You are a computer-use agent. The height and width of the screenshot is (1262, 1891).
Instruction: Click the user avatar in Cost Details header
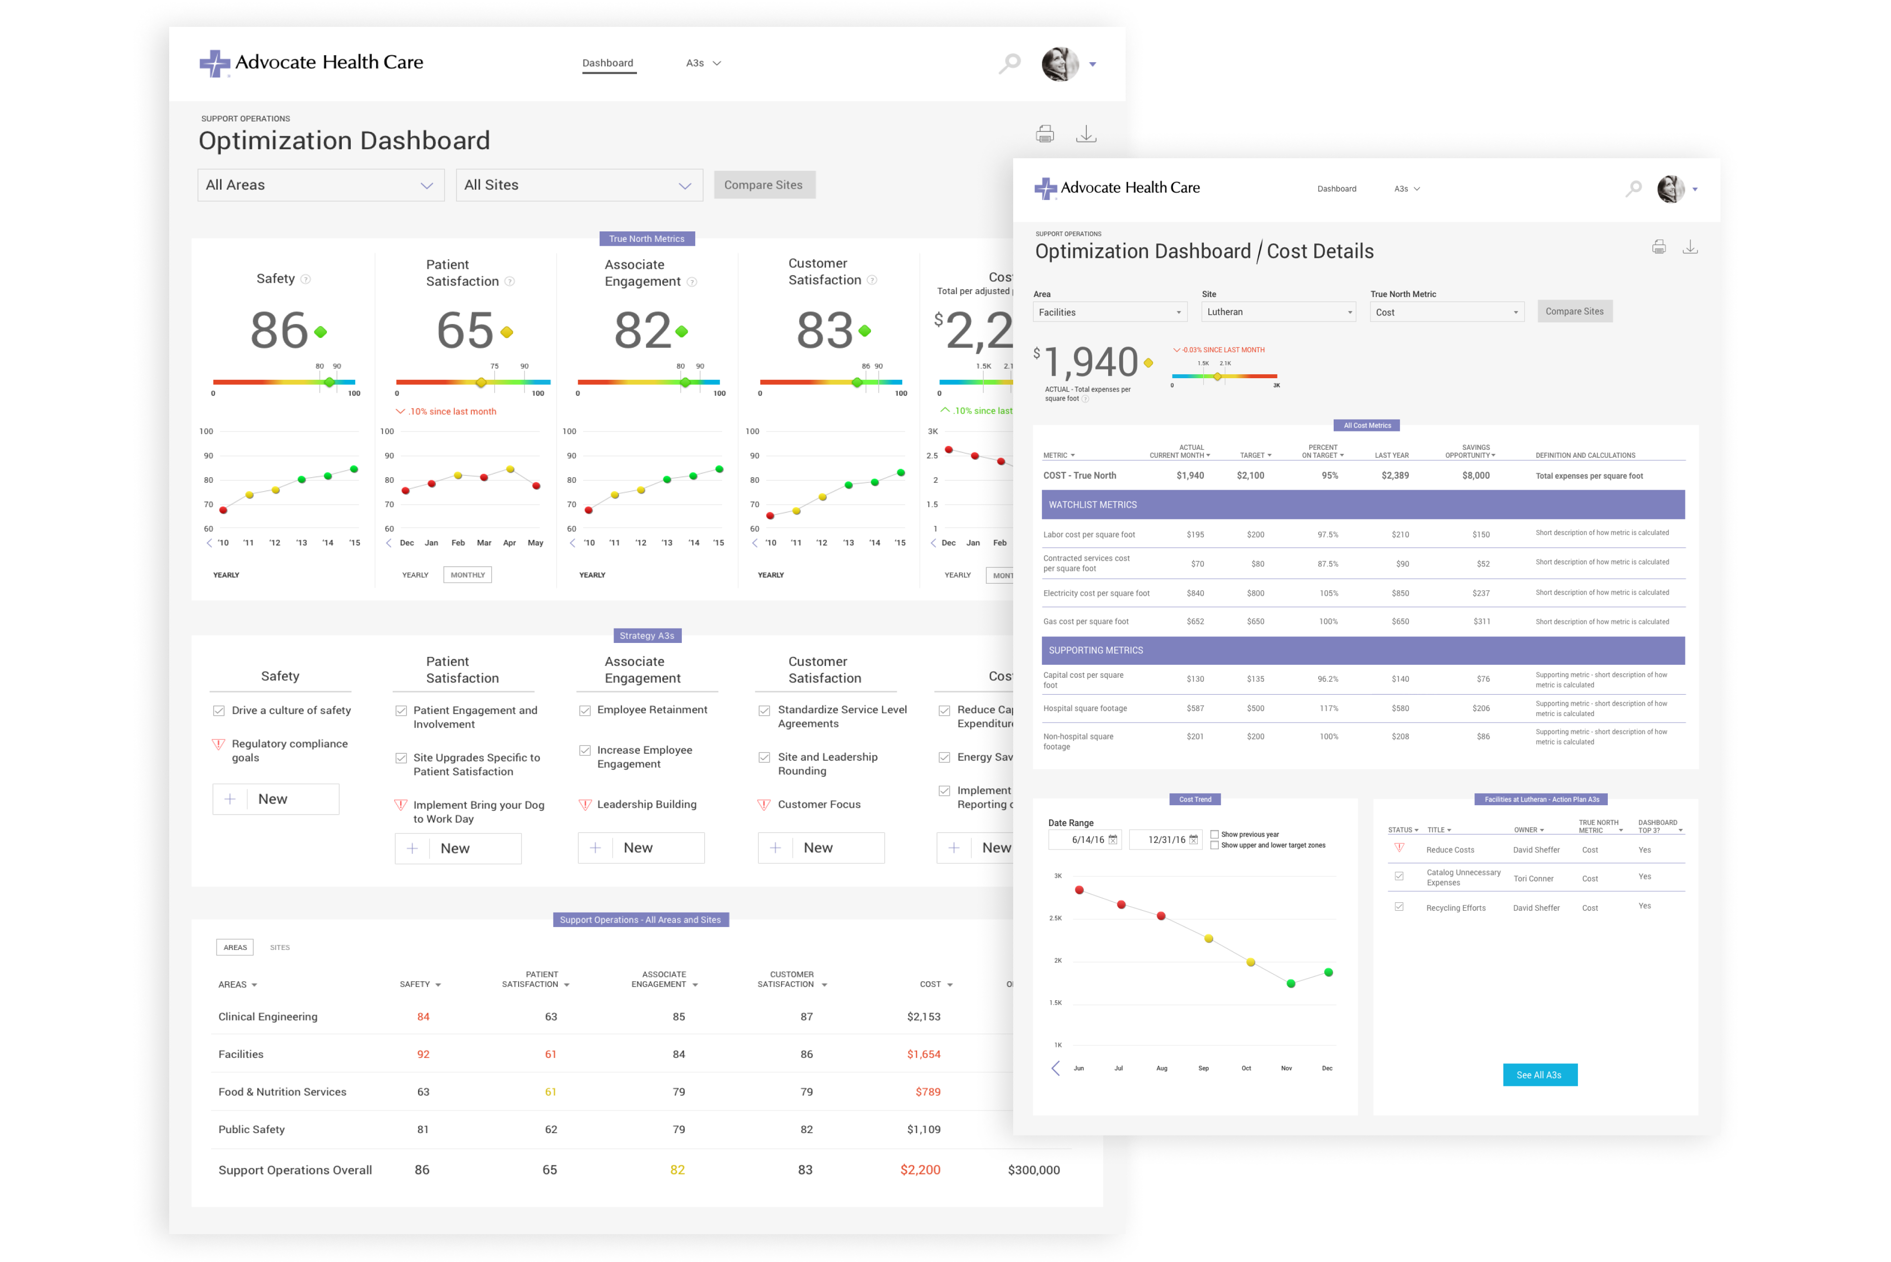(x=1671, y=189)
